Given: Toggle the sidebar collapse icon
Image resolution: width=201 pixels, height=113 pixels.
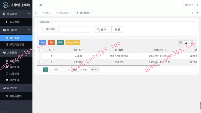Looking at the screenshot, I should point(41,5).
